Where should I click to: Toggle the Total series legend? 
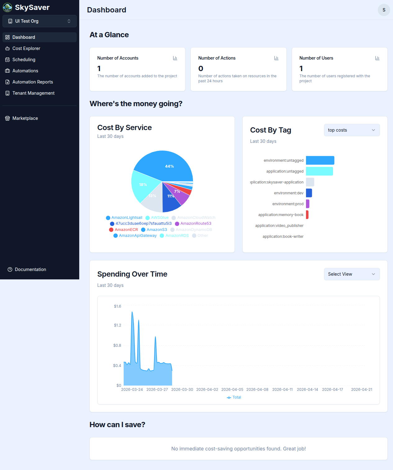click(234, 397)
